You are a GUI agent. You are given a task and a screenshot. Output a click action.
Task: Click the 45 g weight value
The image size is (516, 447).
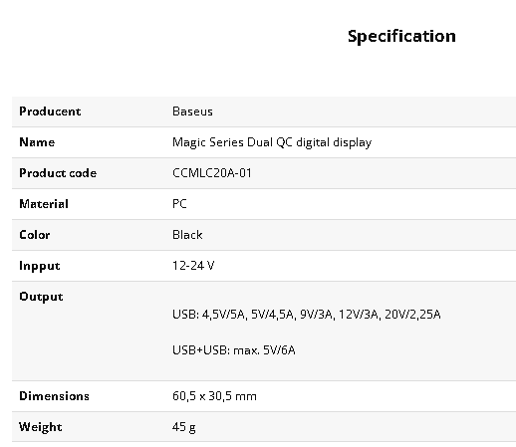point(184,427)
